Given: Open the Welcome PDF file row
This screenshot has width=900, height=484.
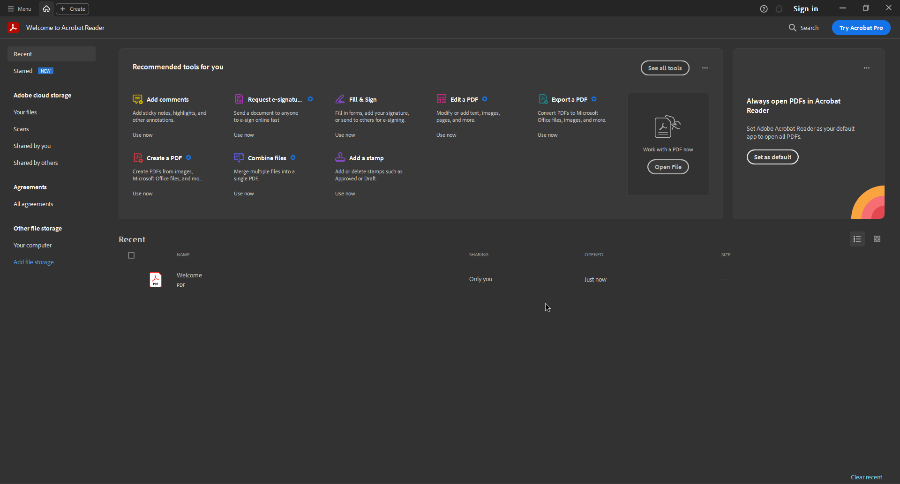Looking at the screenshot, I should 189,279.
